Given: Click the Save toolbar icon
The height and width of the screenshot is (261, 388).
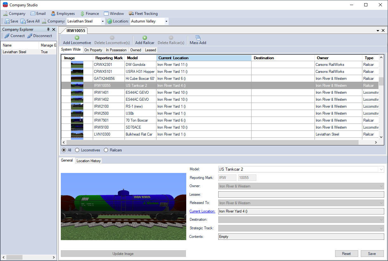Looking at the screenshot, I should pos(7,21).
